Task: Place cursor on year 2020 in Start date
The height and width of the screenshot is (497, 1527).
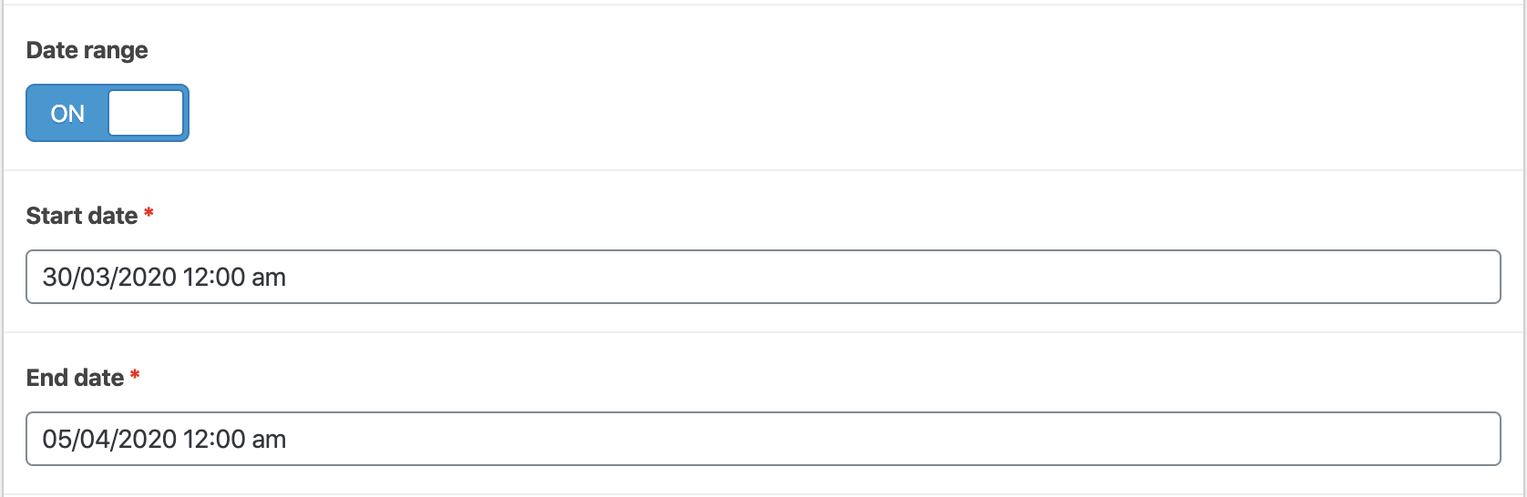Action: pyautogui.click(x=148, y=277)
